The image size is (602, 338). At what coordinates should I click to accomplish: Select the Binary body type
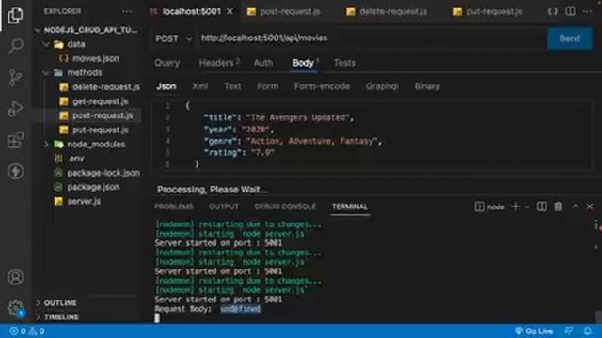[x=427, y=86]
